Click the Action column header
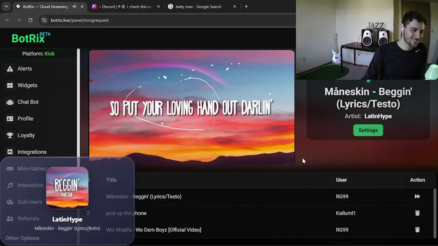The image size is (438, 246). click(x=417, y=180)
